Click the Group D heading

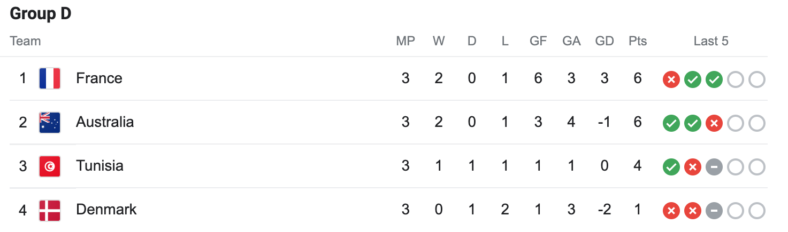[x=41, y=14]
